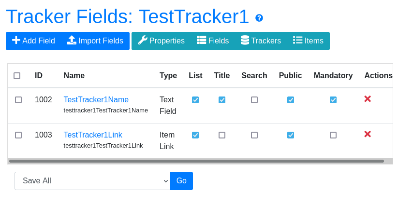Uncheck Mandatory for field 1002
This screenshot has width=398, height=220.
[333, 100]
